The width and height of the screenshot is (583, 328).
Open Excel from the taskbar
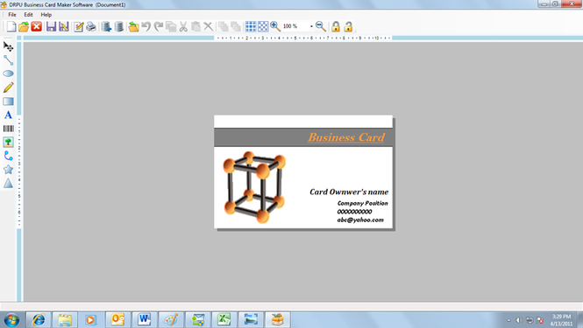coord(224,319)
